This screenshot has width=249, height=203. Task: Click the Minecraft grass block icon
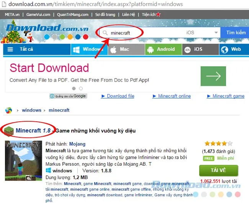point(8,130)
